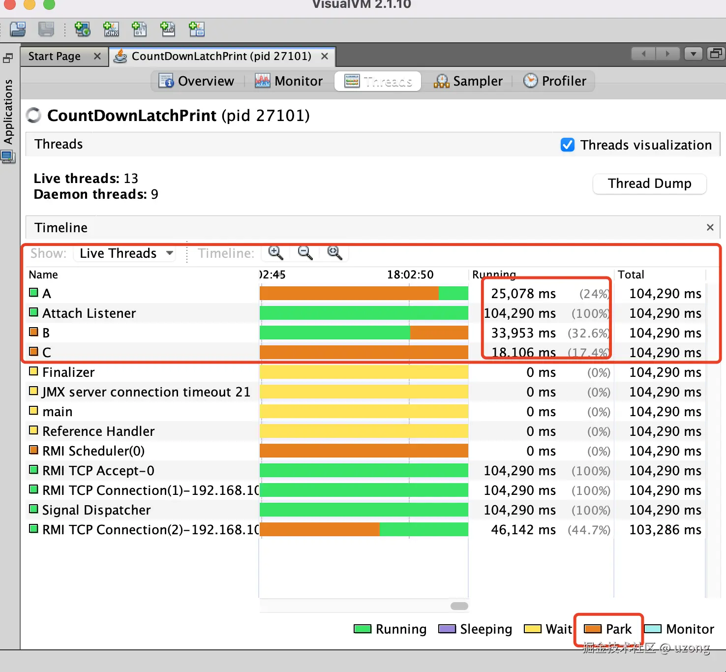Uncheck Threads visualization checkbox
Screen dimensions: 726x672
568,145
